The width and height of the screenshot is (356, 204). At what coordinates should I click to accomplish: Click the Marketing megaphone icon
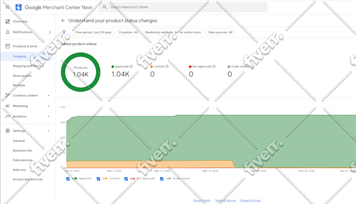7,106
